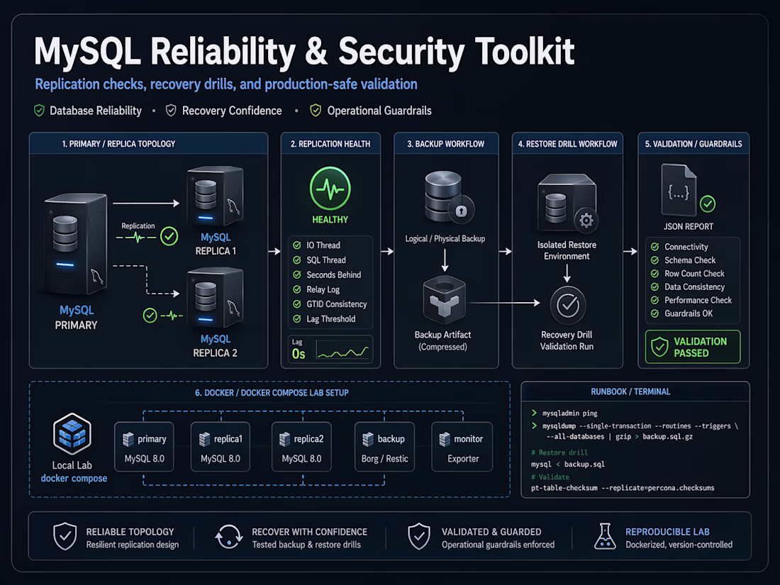Open the Isolated Restore Environment server icon
The image size is (780, 585).
pyautogui.click(x=567, y=204)
